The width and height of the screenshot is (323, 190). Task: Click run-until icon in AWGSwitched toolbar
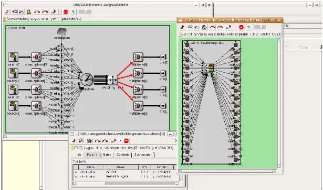click(54, 12)
